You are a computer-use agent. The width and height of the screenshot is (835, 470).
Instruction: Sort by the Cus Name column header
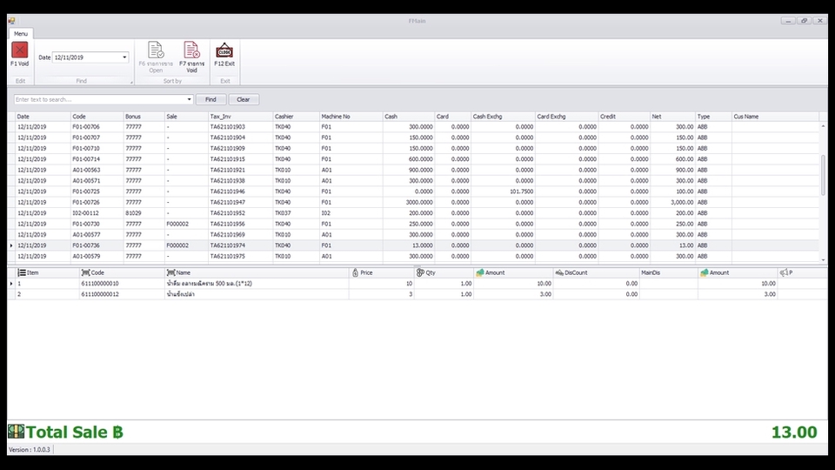tap(775, 116)
